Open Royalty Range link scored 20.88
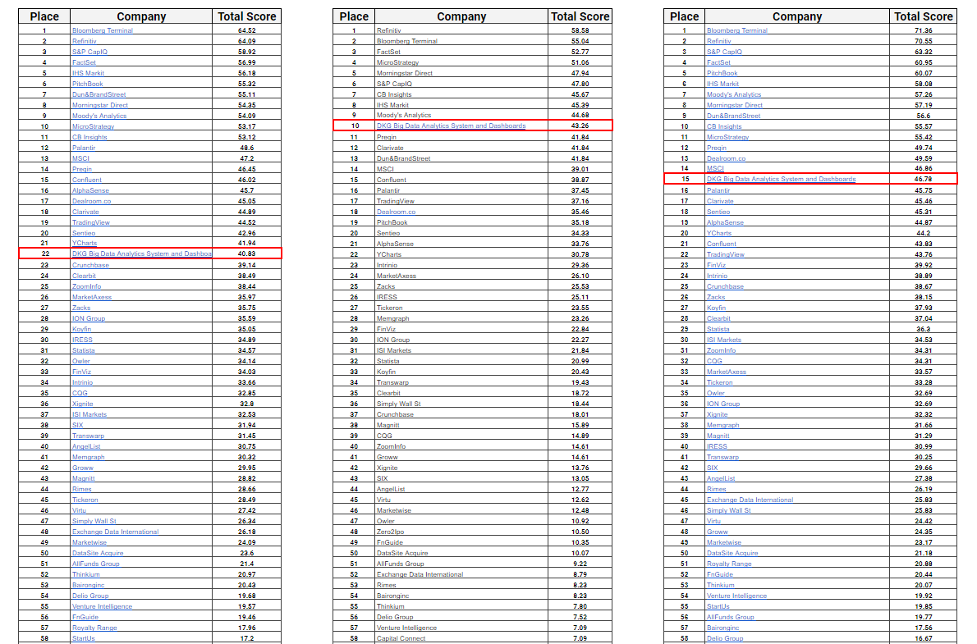This screenshot has width=977, height=644. (x=729, y=564)
